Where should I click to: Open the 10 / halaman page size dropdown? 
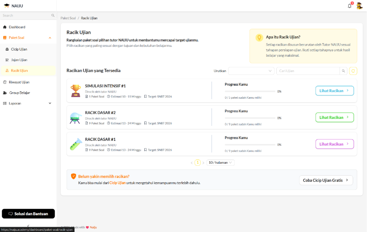click(220, 162)
